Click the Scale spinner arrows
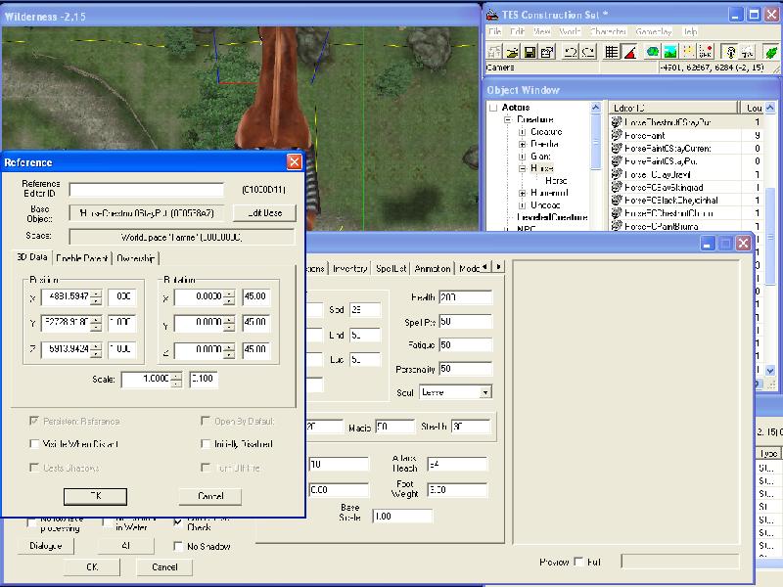This screenshot has width=783, height=587. (176, 380)
